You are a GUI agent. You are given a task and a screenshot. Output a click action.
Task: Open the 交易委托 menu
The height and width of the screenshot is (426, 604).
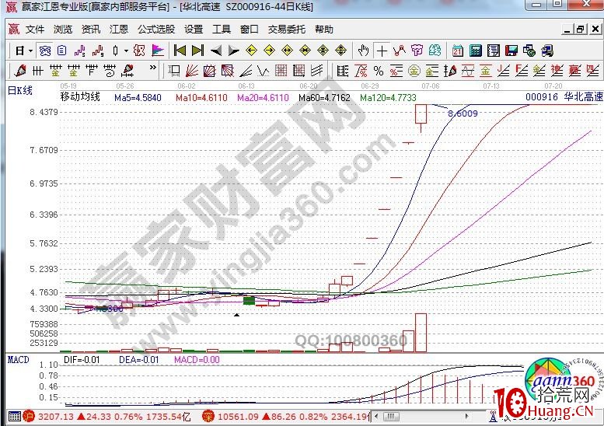click(x=287, y=30)
